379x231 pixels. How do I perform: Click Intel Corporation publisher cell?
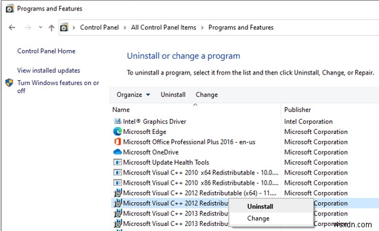(308, 121)
